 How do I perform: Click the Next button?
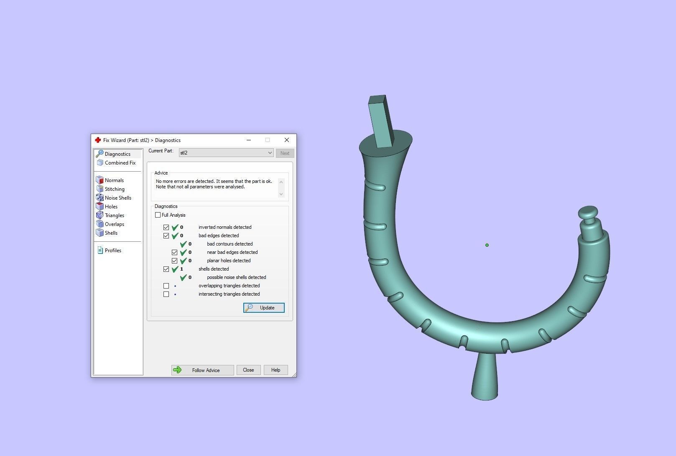point(285,153)
